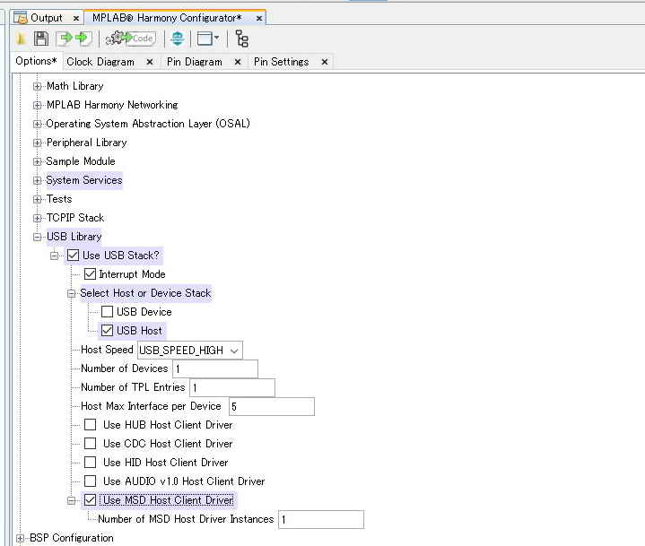Open the window layout dropdown icon

click(x=208, y=39)
